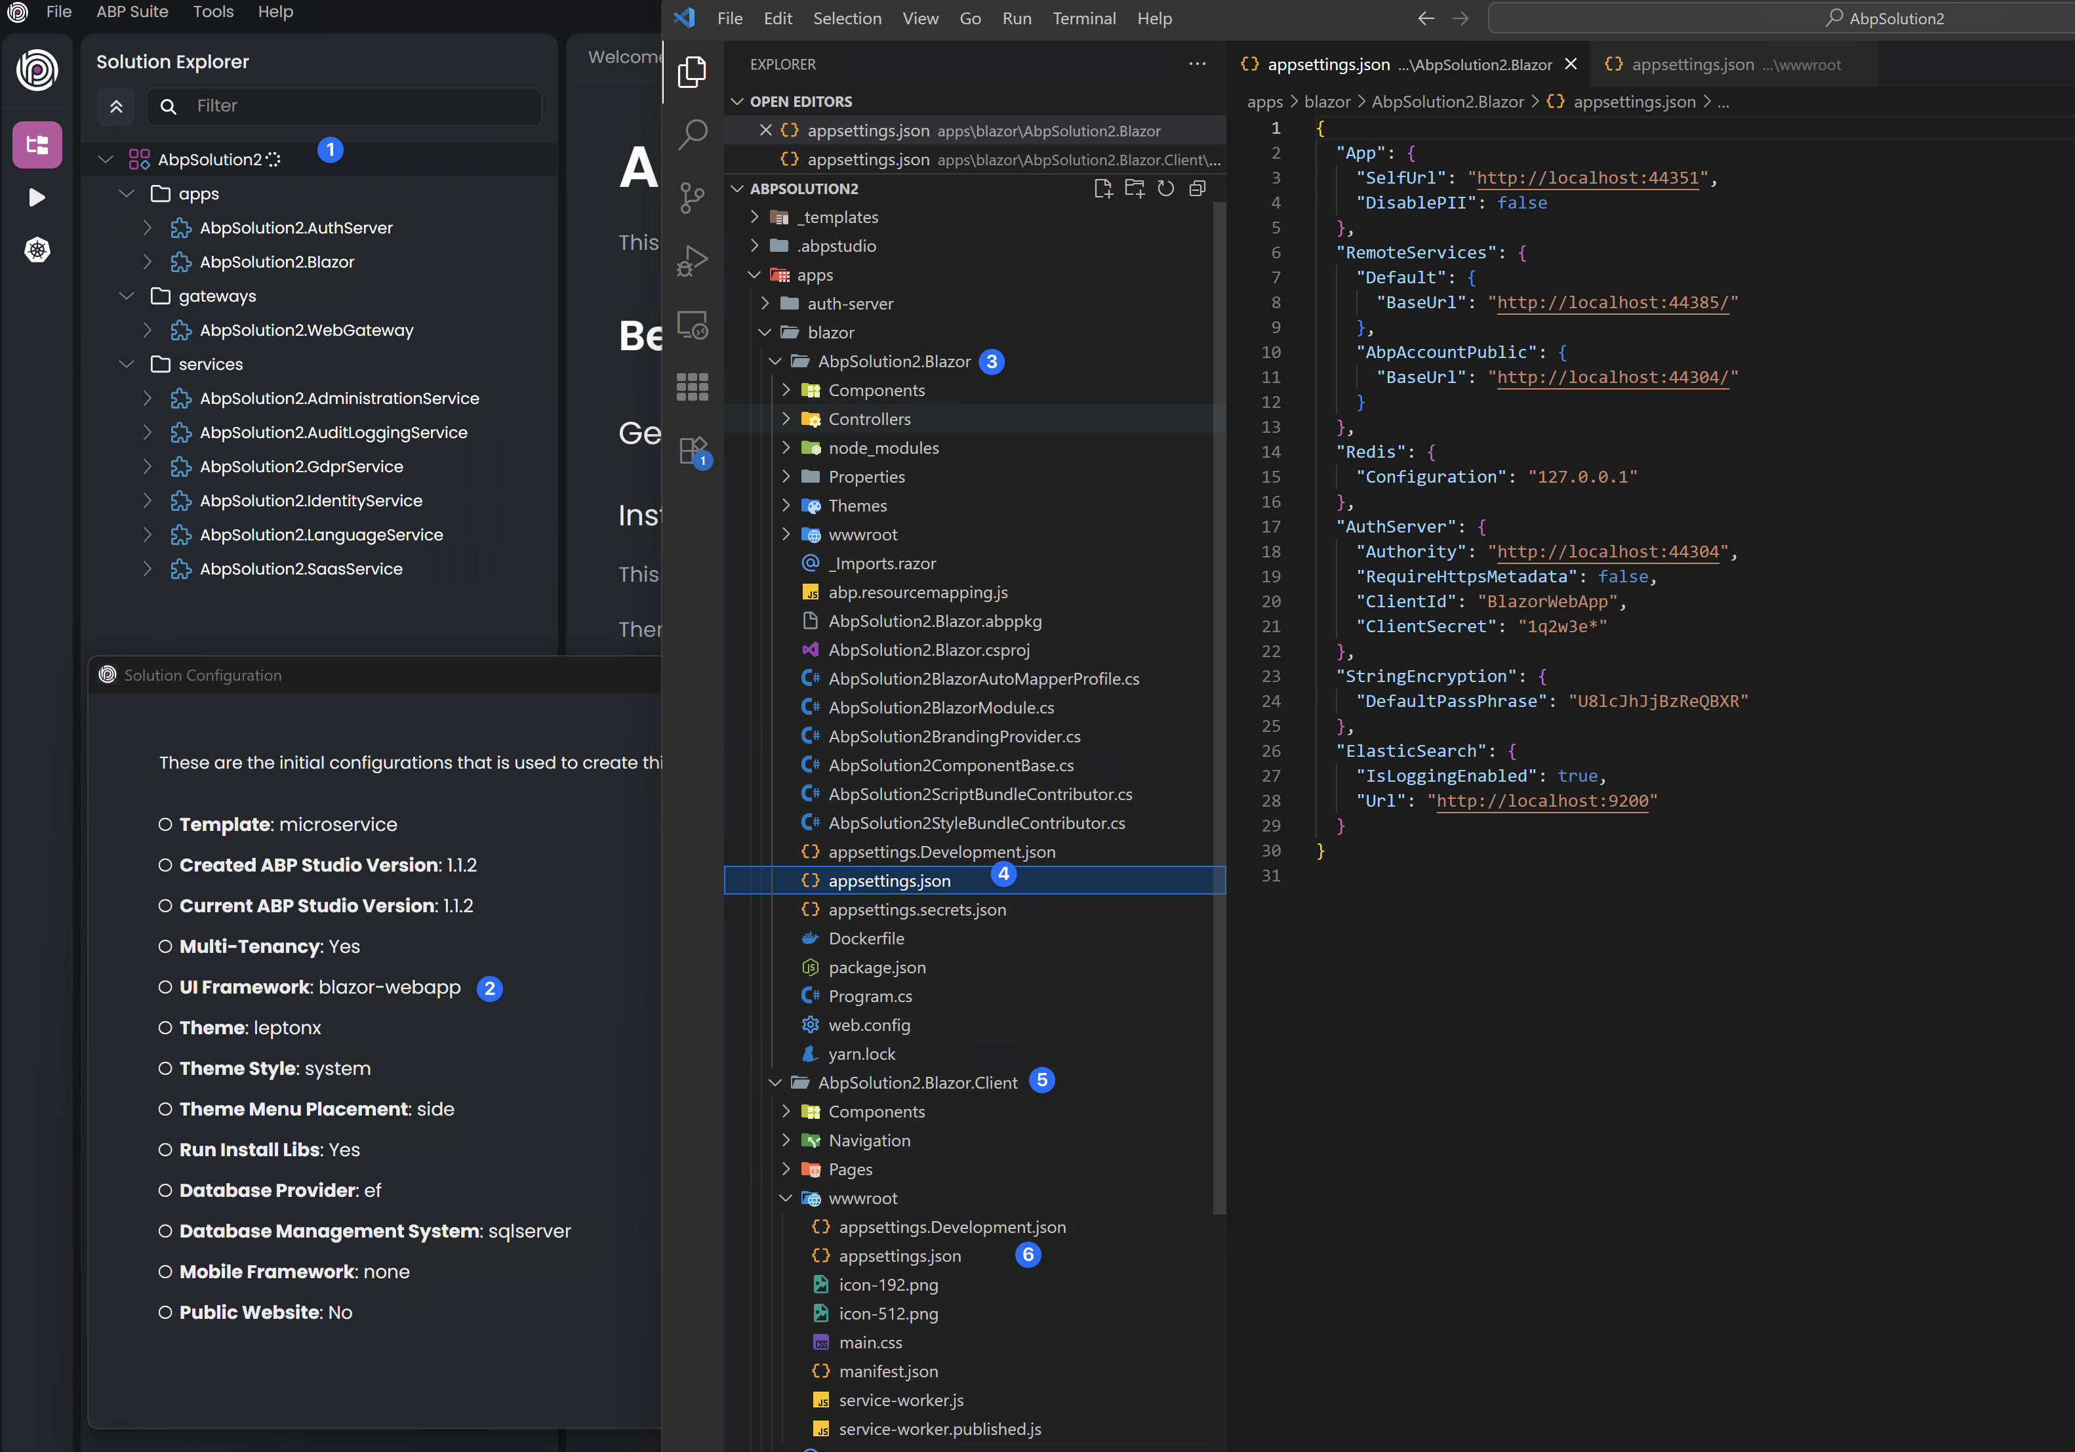Open Terminal menu in VS Code
The height and width of the screenshot is (1452, 2075).
(x=1083, y=18)
